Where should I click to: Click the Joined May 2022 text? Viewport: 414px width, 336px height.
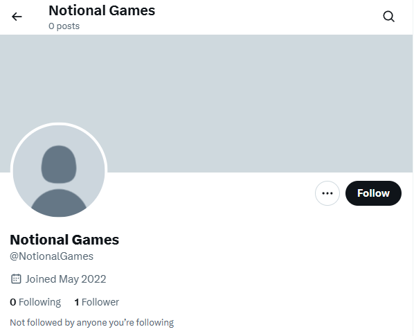pos(66,279)
